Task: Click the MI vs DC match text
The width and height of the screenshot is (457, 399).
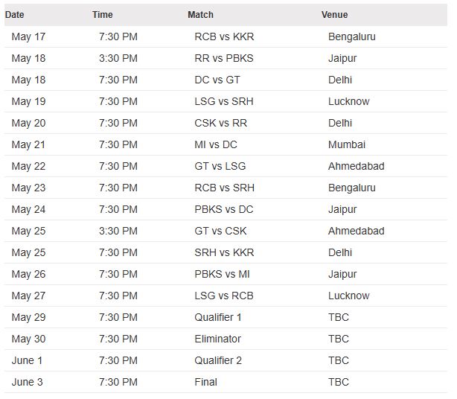Action: 216,144
